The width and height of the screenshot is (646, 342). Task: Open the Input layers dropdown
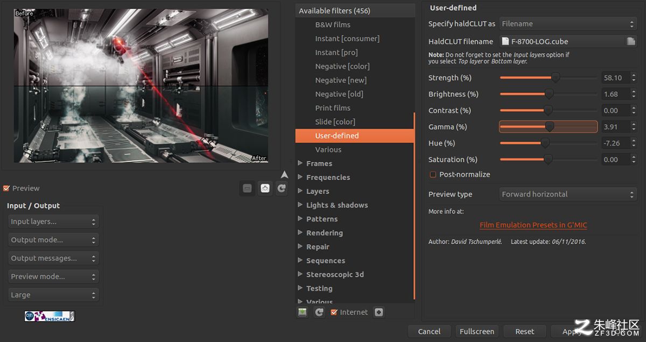(53, 222)
